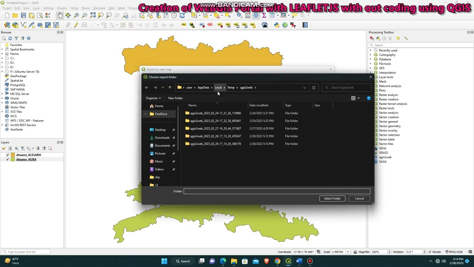Open the Scale dropdown in the status bar
Viewport: 474px width, 267px height.
(x=348, y=252)
